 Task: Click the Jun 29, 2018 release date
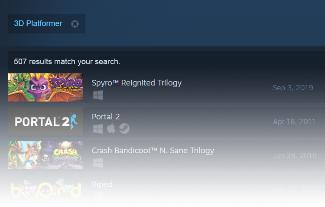[x=295, y=155]
